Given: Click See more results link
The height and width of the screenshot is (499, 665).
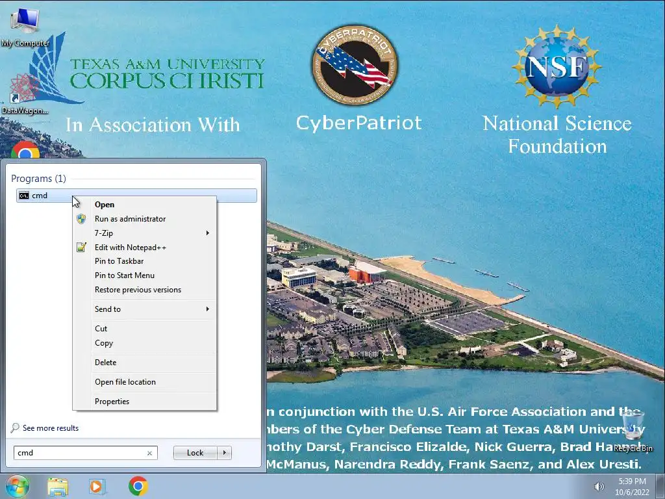Looking at the screenshot, I should pyautogui.click(x=51, y=428).
